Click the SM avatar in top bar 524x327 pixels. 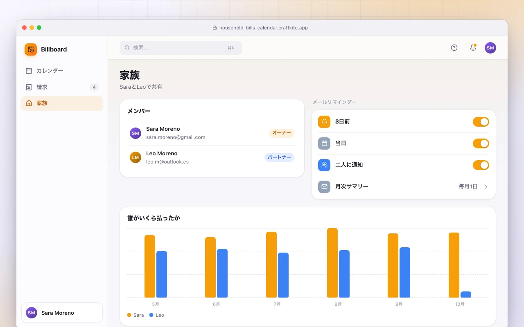tap(490, 48)
